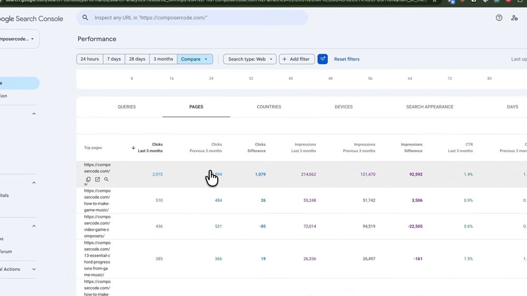Click the -22,505 impressions difference value
The image size is (527, 296).
pyautogui.click(x=415, y=226)
